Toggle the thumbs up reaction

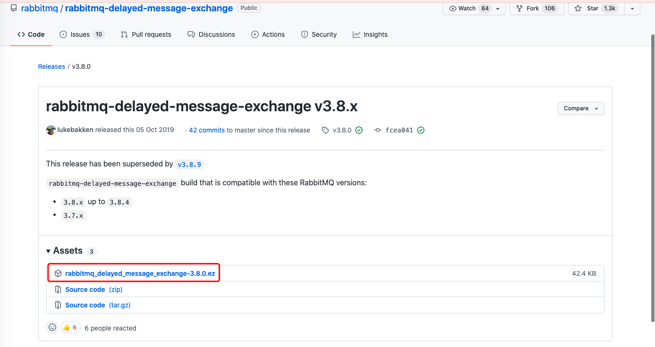70,327
